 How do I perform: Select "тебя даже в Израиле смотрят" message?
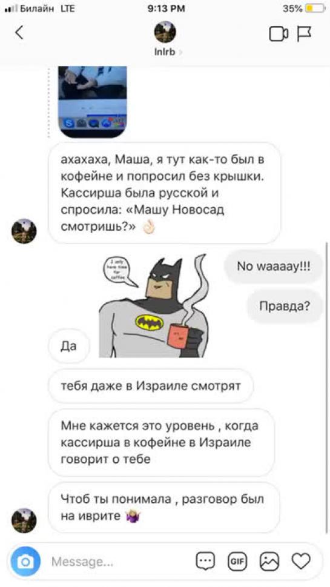pos(151,386)
